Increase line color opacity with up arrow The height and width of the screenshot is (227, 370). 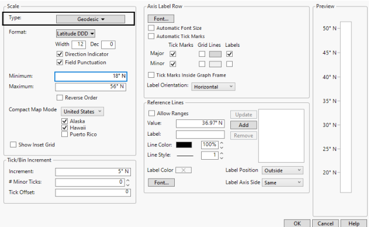pyautogui.click(x=222, y=143)
